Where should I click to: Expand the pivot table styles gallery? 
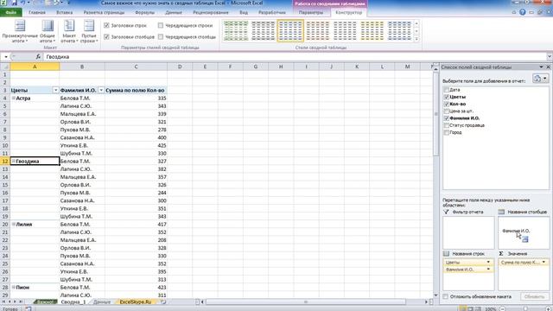click(x=416, y=39)
